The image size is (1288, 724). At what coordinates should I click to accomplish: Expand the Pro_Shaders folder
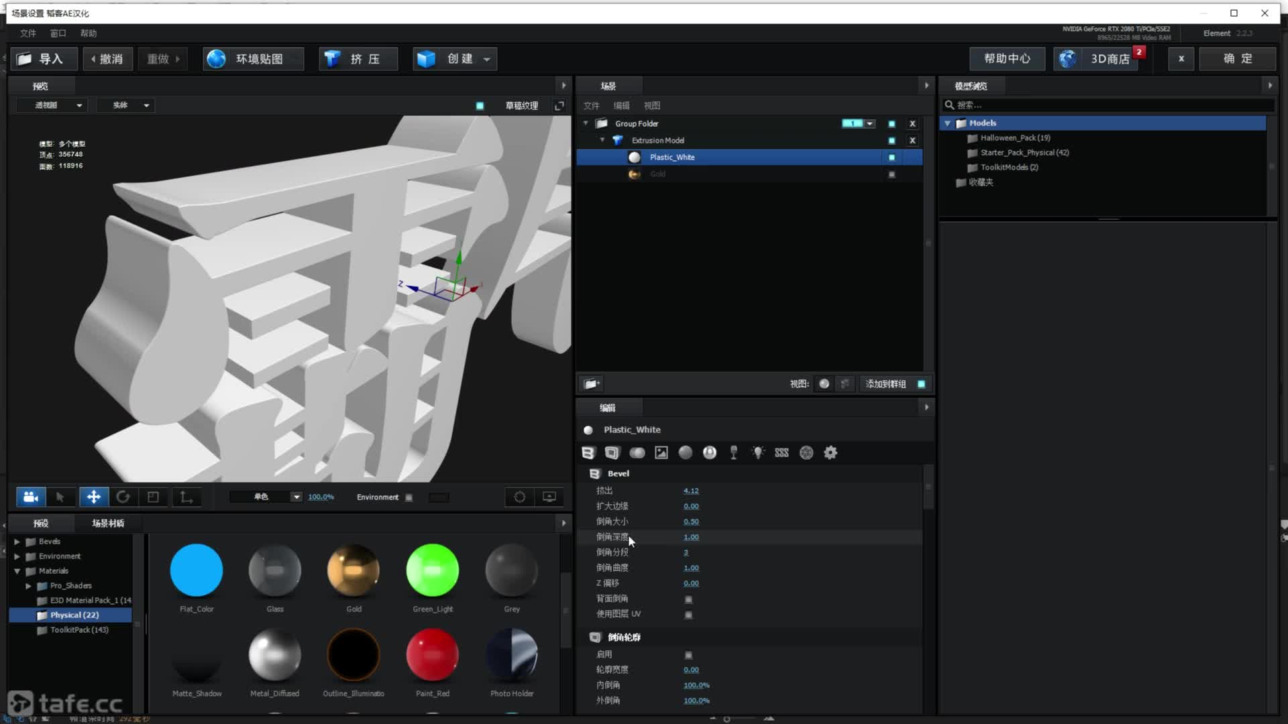28,585
